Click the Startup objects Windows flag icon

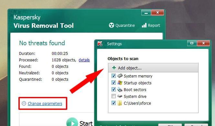[120, 83]
